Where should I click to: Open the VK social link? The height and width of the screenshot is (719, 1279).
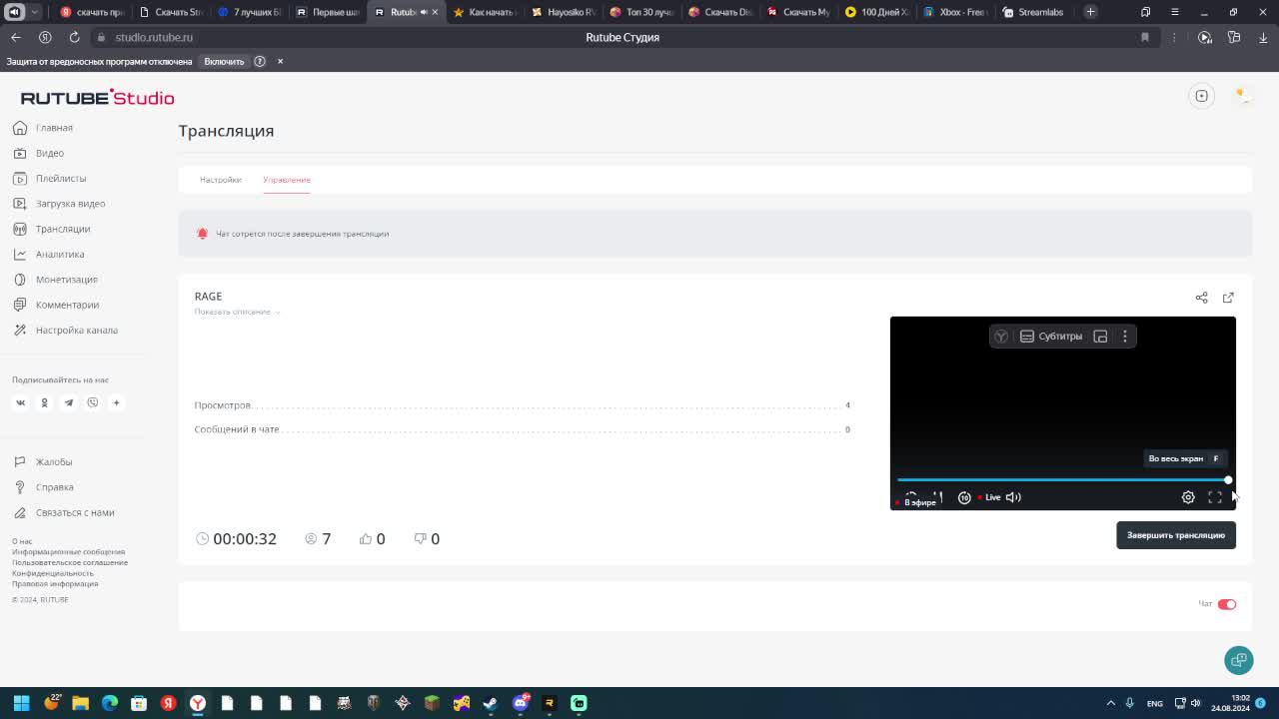click(x=20, y=402)
